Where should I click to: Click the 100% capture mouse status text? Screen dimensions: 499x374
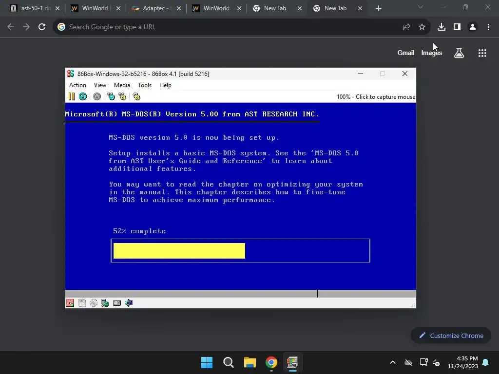click(x=376, y=97)
